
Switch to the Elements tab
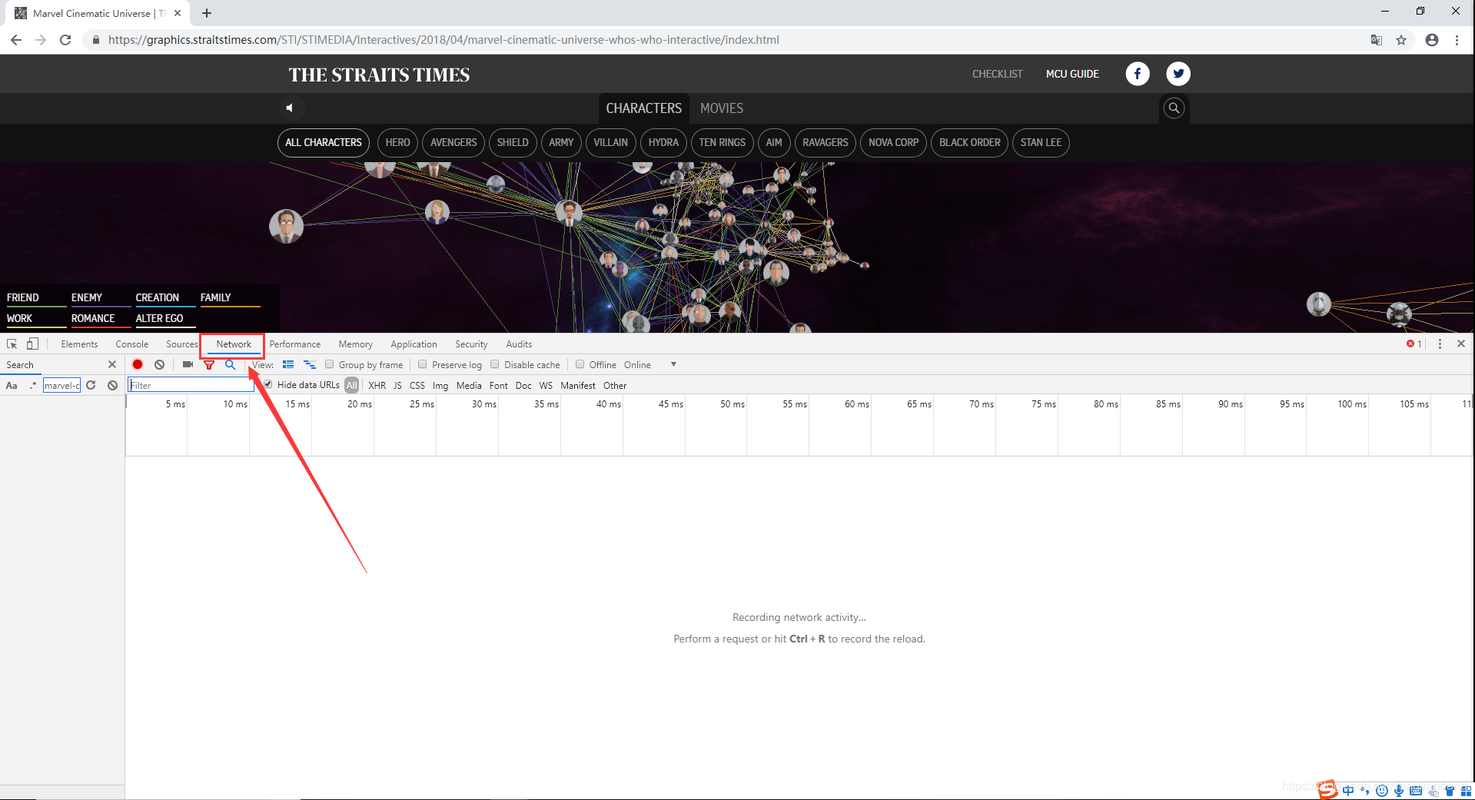(79, 344)
